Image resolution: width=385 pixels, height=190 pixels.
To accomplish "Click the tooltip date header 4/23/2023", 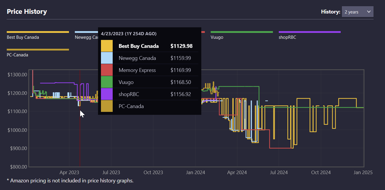I will 129,34.
